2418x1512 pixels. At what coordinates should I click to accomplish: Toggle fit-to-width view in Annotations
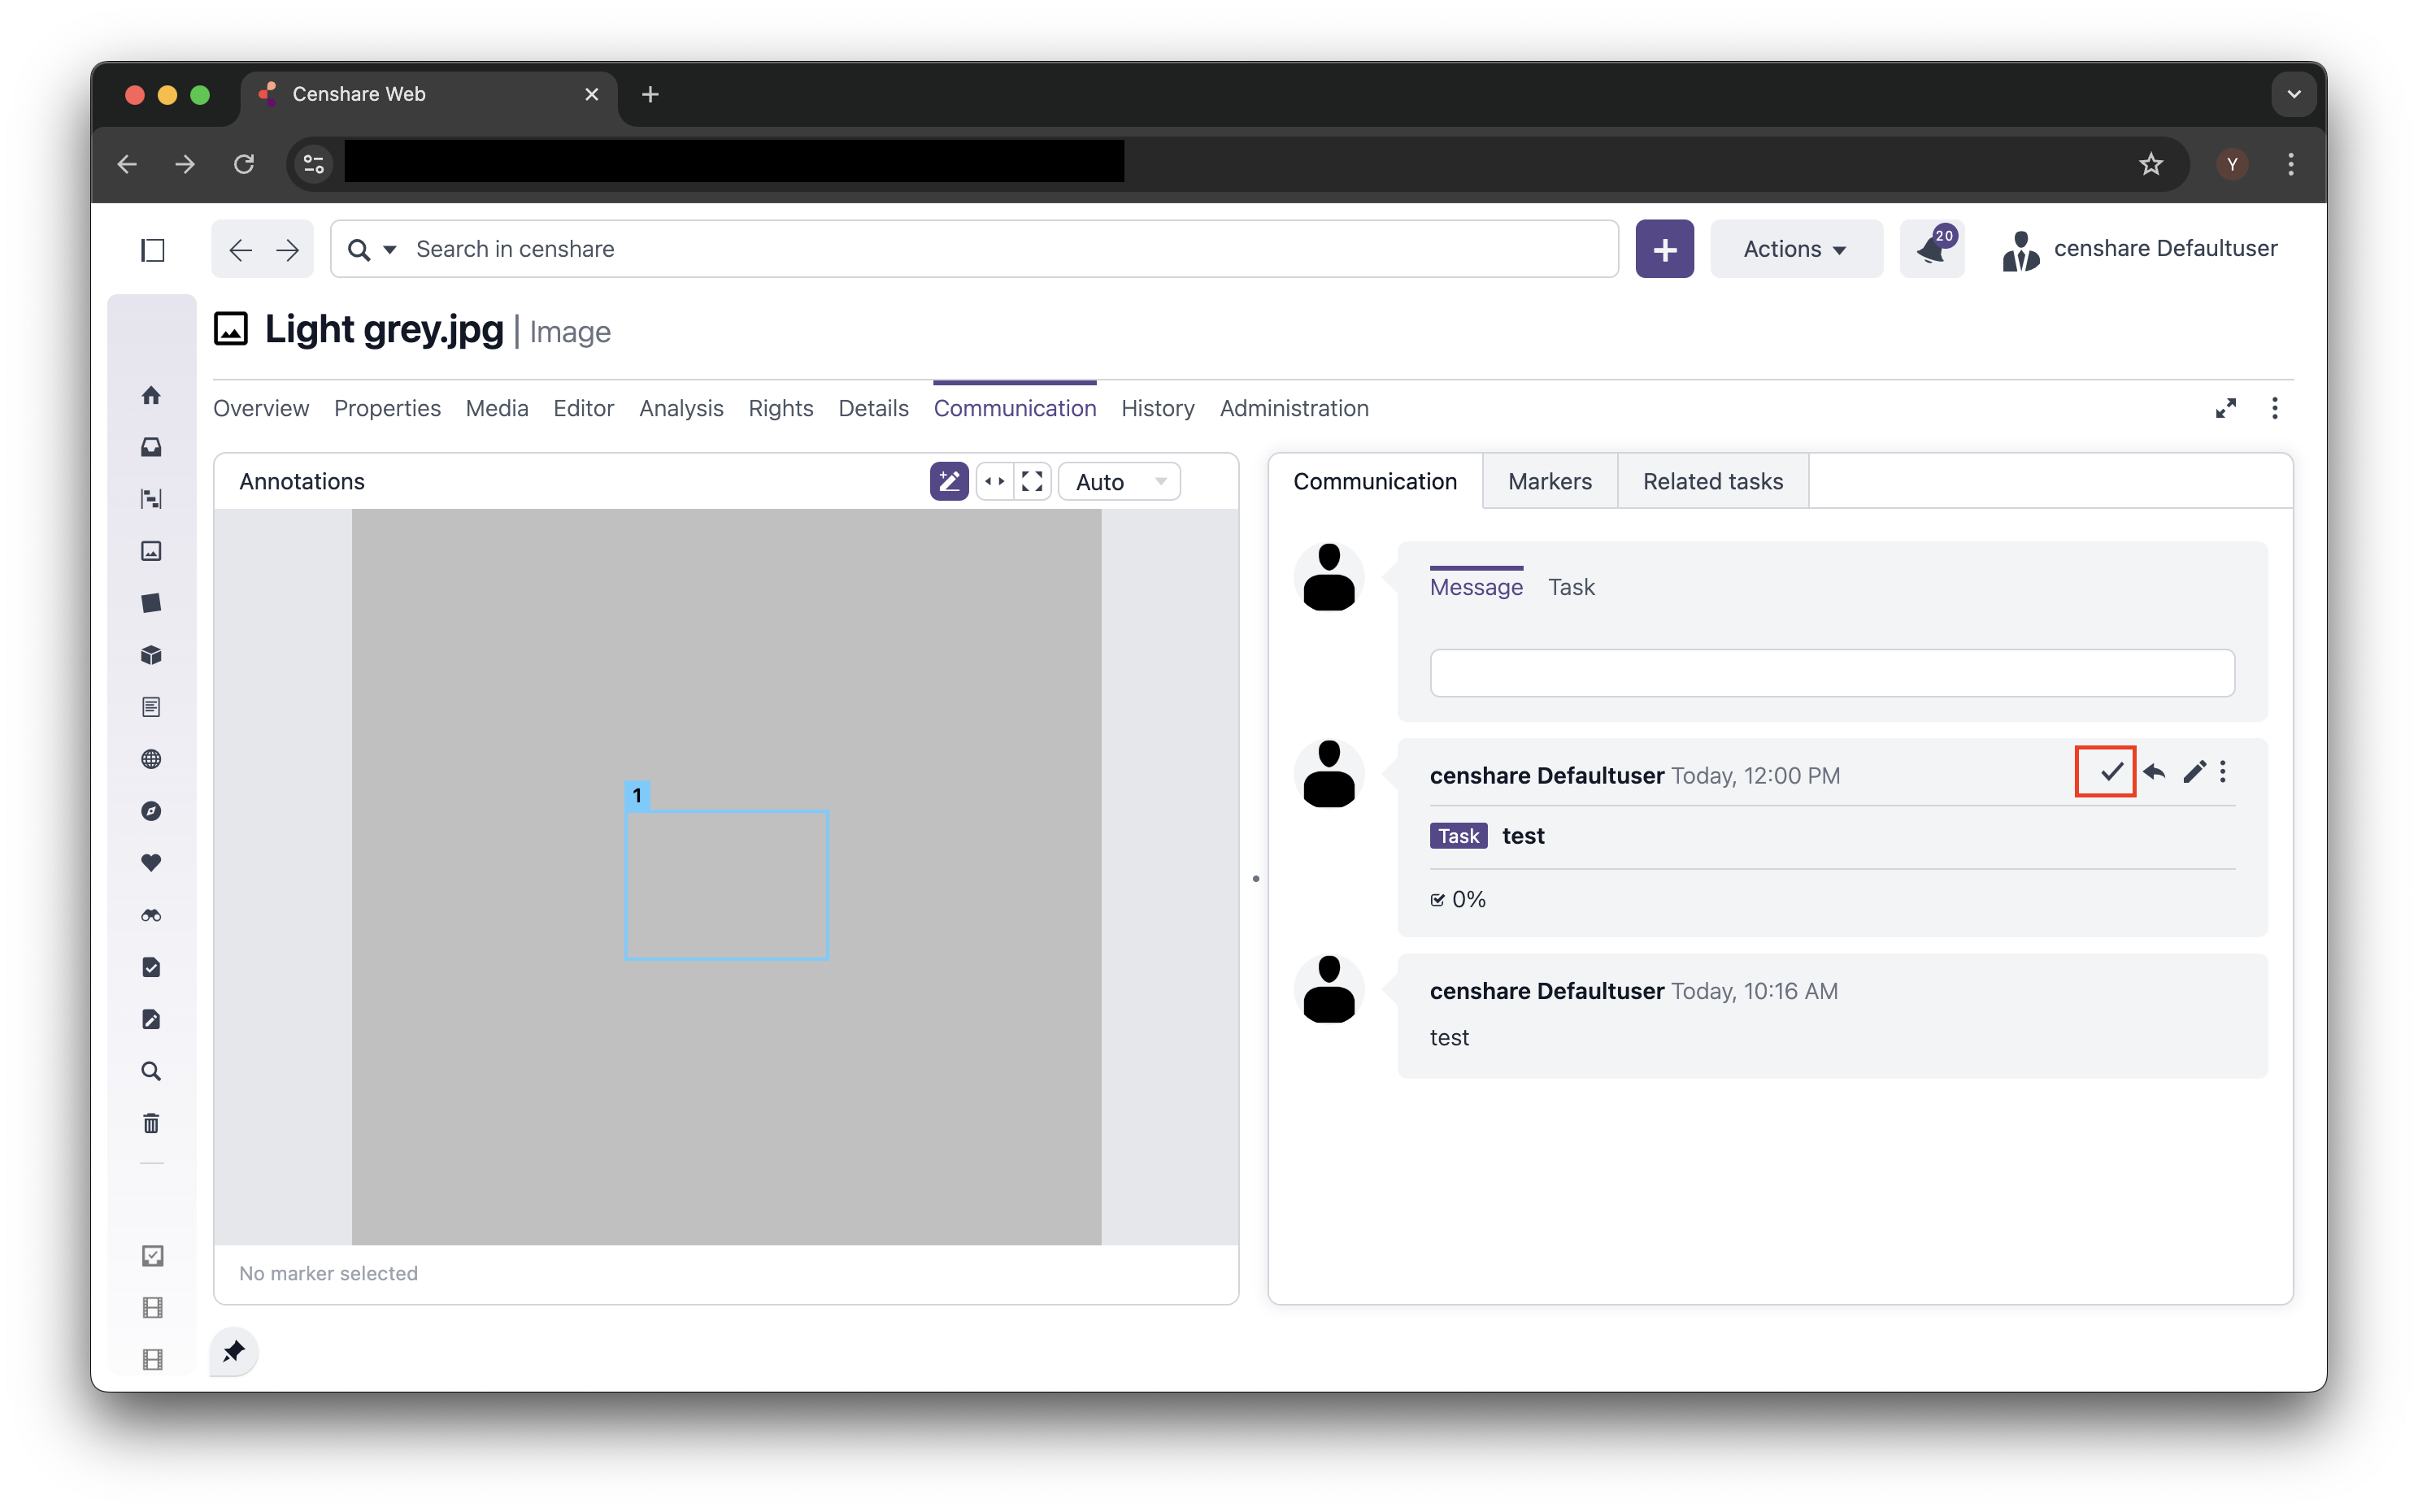[x=994, y=481]
